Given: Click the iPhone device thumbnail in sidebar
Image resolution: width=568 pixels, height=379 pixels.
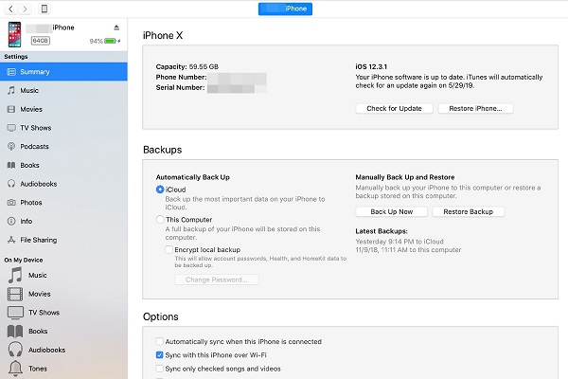Looking at the screenshot, I should click(14, 34).
